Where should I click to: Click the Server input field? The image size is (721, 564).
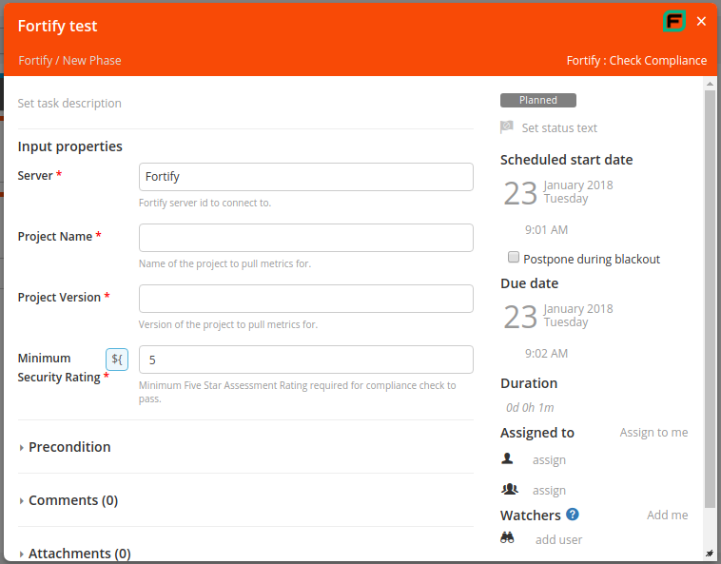click(305, 177)
